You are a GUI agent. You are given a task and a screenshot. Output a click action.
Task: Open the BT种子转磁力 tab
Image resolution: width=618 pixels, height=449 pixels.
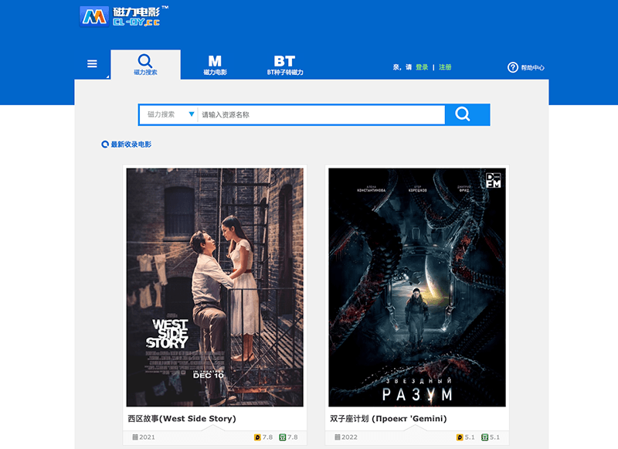point(285,65)
